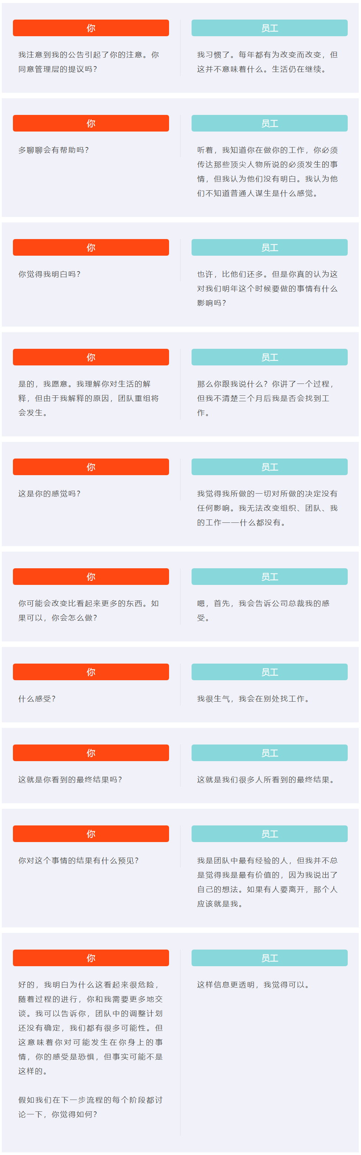361x1155 pixels.
Task: Select the reply "这样信息更透明，我觉得可以。"
Action: click(x=254, y=985)
